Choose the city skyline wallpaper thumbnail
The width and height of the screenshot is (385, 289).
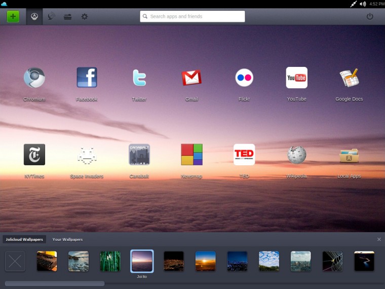[x=301, y=261]
